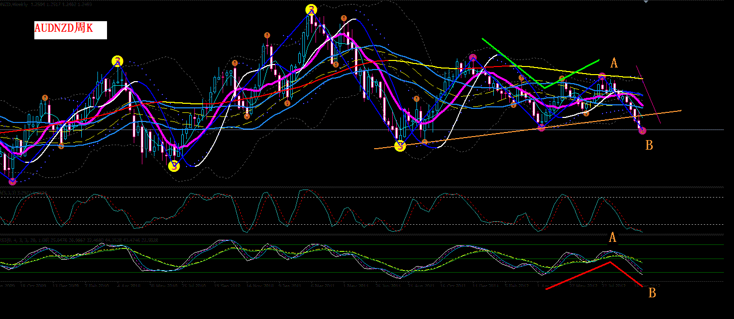Image resolution: width=734 pixels, height=319 pixels.
Task: Click magenta circle marker beside upper A label
Action: (x=602, y=77)
